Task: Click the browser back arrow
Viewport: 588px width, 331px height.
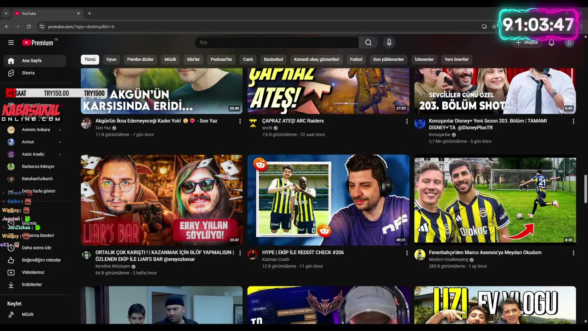Action: [7, 27]
